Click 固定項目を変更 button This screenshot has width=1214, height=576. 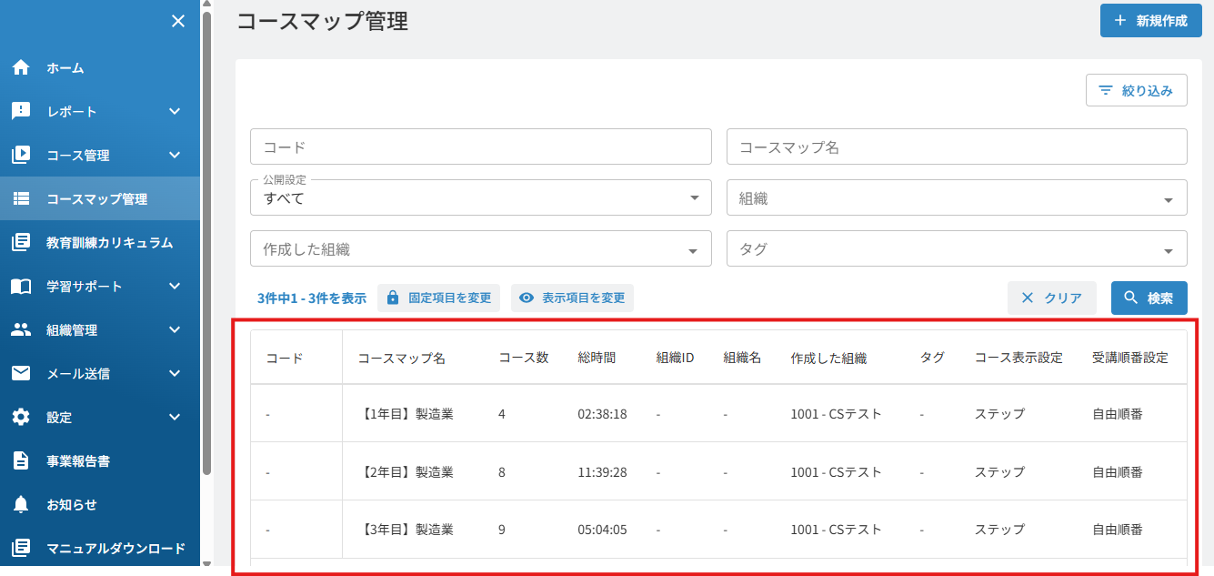438,298
